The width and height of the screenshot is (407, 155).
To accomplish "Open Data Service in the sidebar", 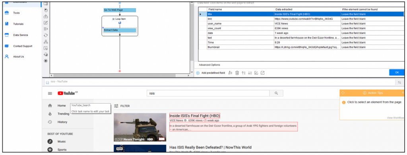I will (21, 35).
